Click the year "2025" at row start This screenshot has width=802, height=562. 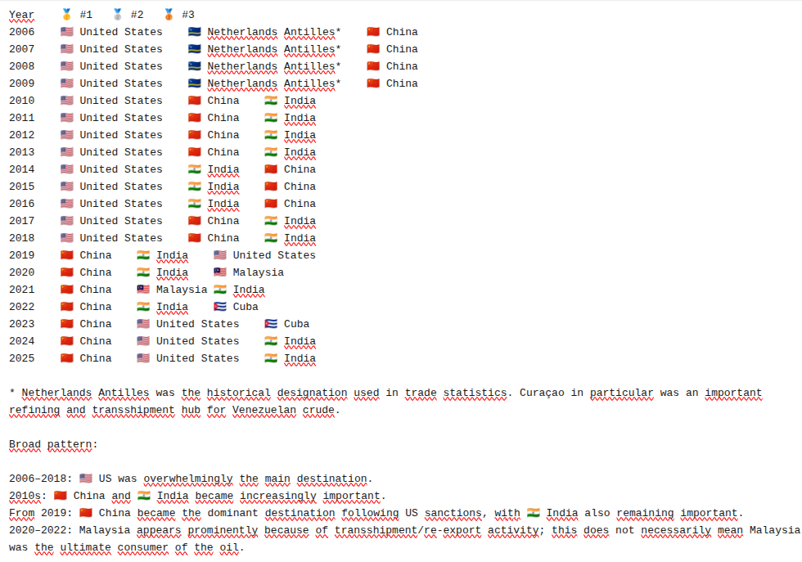click(21, 358)
